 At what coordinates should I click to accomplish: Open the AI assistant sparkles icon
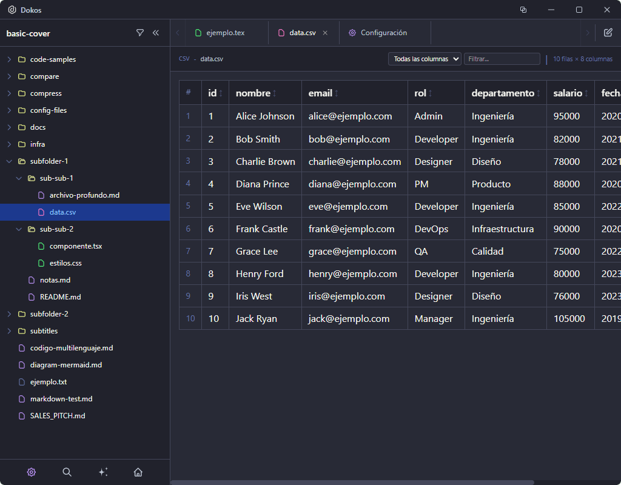103,472
